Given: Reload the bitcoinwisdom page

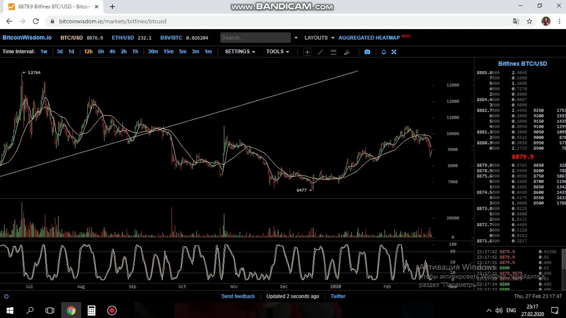Looking at the screenshot, I should tap(36, 21).
